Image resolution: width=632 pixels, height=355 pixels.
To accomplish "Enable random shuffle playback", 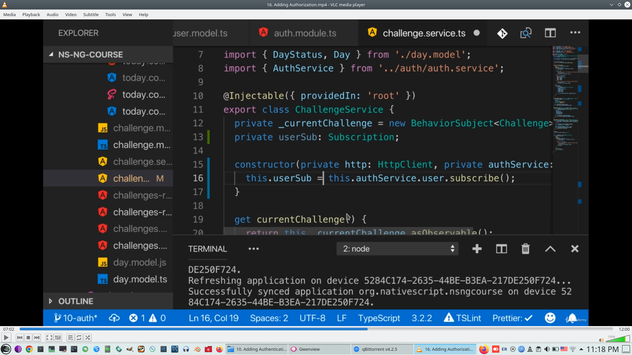I will [88, 338].
